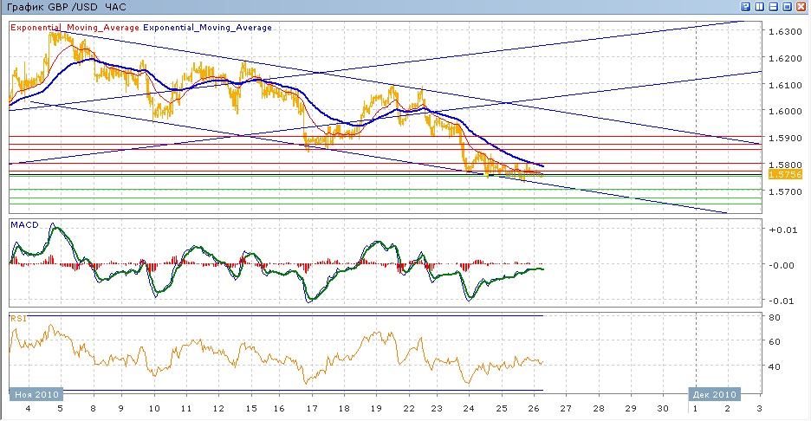Open help via the question mark icon

(745, 7)
